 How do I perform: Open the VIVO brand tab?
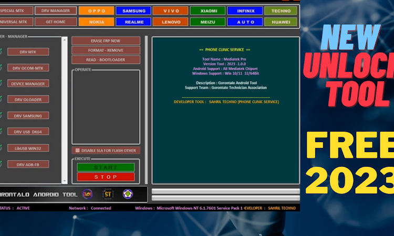(171, 11)
